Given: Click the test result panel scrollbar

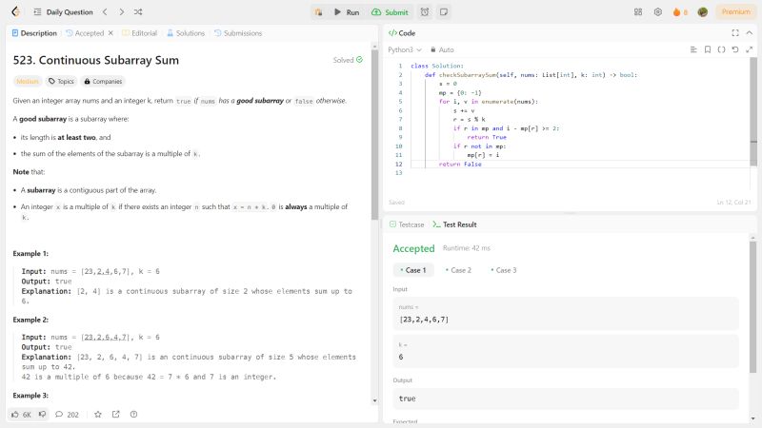Looking at the screenshot, I should tap(752, 306).
